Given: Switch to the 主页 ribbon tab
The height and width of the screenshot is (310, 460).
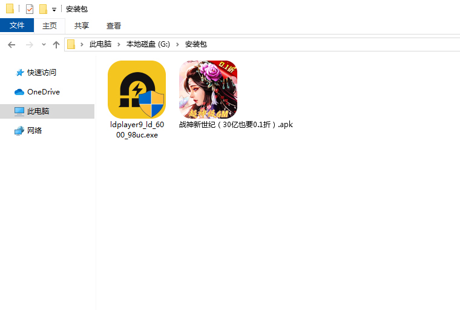Looking at the screenshot, I should click(49, 26).
